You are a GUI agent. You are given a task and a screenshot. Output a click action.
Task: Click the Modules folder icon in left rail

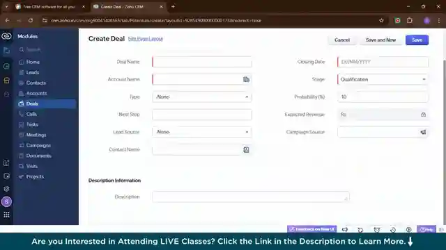[x=6, y=51]
